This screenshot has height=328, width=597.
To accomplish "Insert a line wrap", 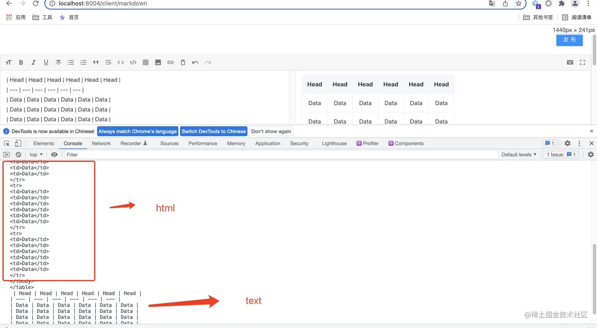I will point(108,62).
